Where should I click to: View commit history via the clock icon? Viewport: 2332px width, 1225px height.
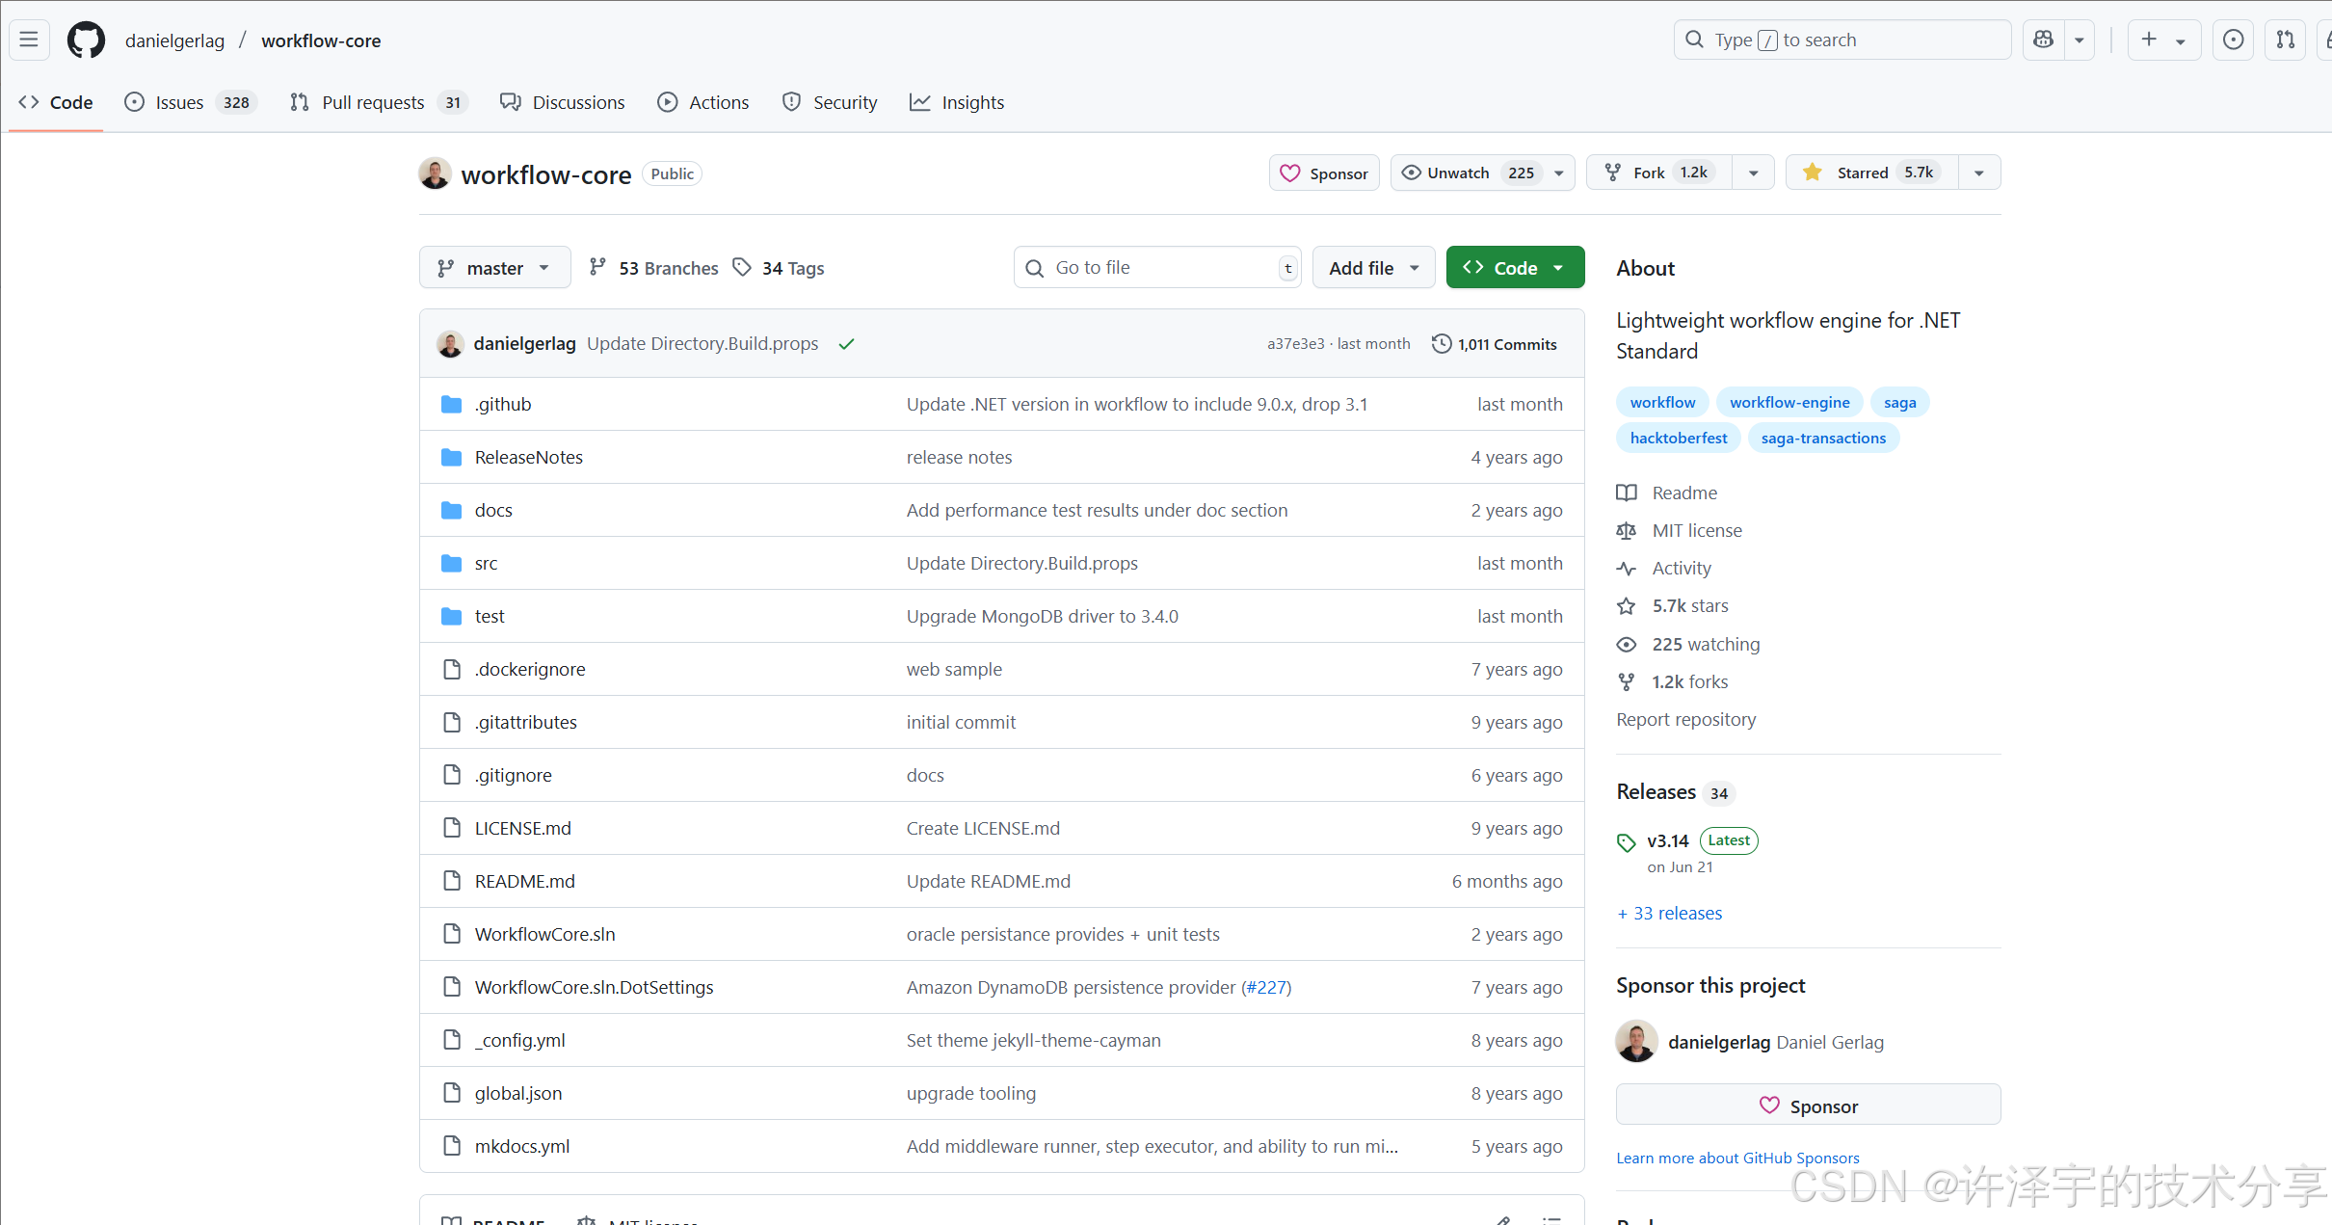(x=1441, y=343)
